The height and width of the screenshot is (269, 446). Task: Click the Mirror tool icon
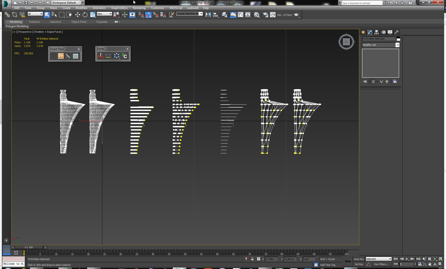tap(208, 15)
